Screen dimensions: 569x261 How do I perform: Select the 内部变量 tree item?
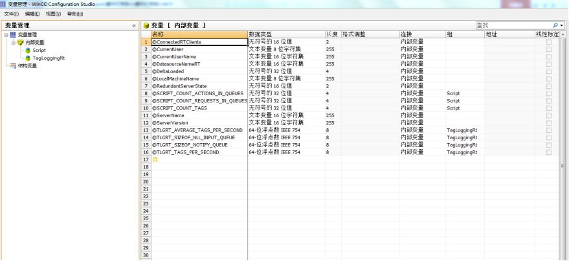tap(35, 43)
